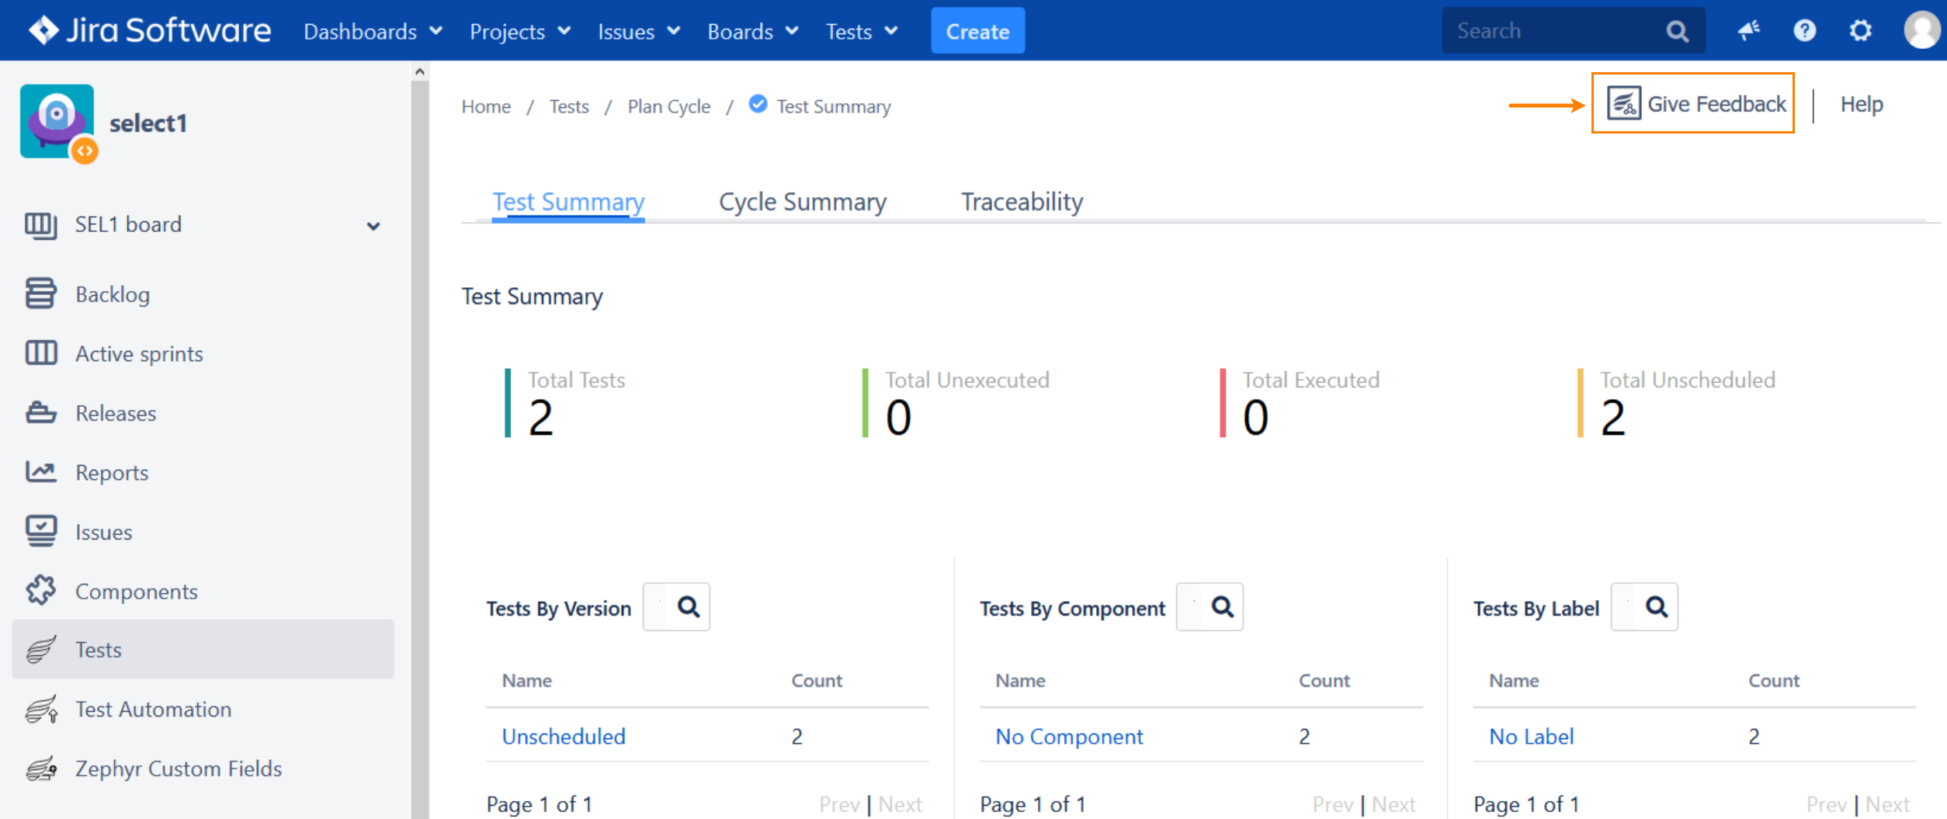Switch to the Cycle Summary tab
The image size is (1947, 819).
click(x=802, y=202)
